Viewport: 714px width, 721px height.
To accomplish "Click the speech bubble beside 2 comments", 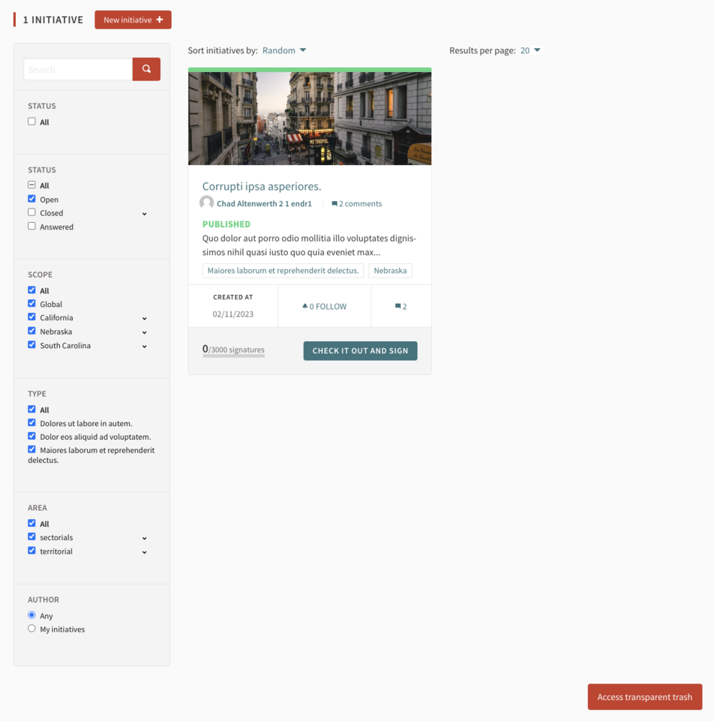I will (x=335, y=204).
